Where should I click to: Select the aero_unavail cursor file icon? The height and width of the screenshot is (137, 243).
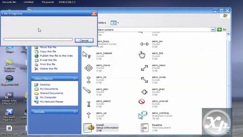click(x=142, y=102)
